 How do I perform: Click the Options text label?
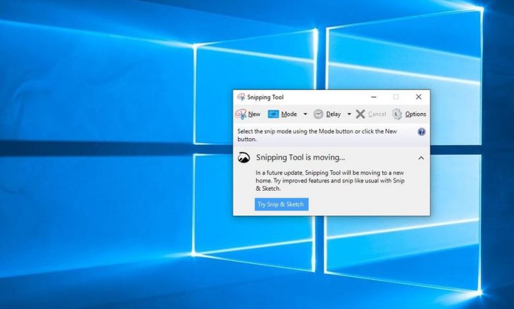pos(416,114)
